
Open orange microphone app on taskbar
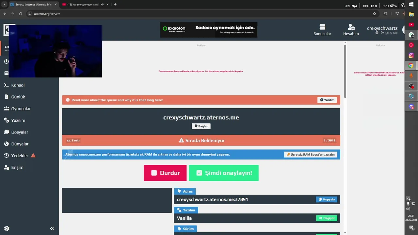point(411,76)
